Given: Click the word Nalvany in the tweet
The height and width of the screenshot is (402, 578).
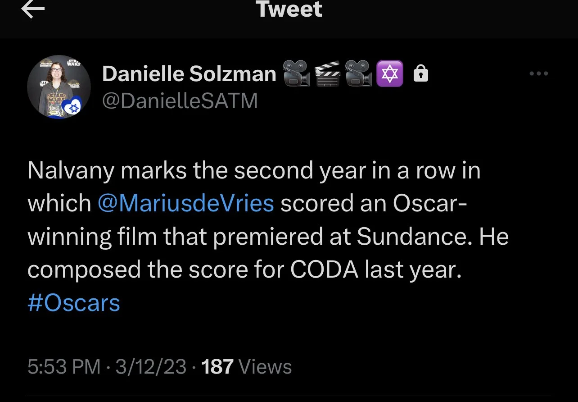Looking at the screenshot, I should click(71, 171).
